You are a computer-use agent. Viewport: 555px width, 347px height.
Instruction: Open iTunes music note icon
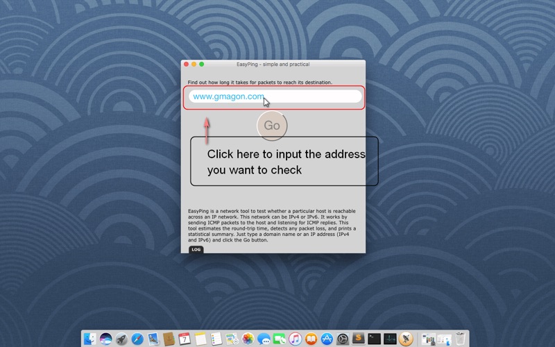[x=296, y=339]
